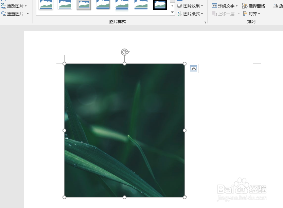Click the 重置图片 (Reset Picture) button
Viewport: 283px width, 208px height.
12,14
